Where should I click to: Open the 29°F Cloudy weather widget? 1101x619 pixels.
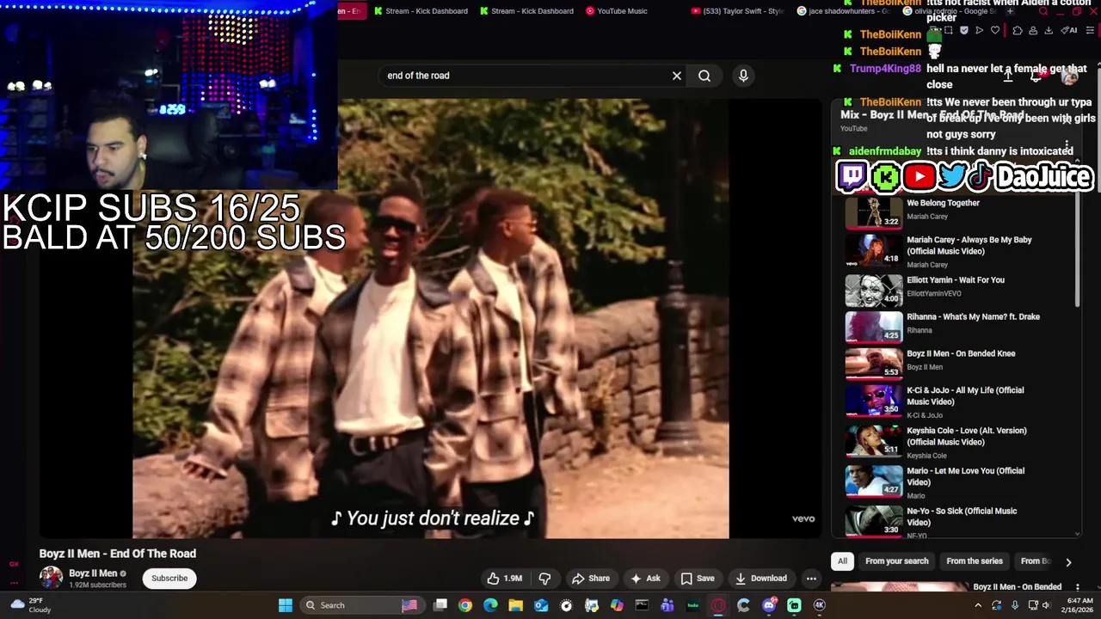pyautogui.click(x=30, y=605)
